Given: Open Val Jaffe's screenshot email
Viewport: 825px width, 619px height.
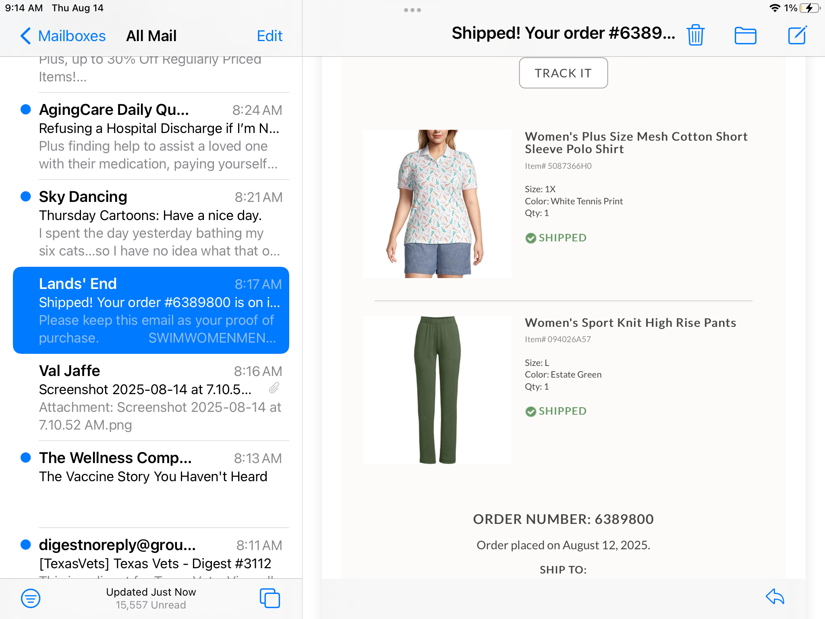Looking at the screenshot, I should click(151, 397).
